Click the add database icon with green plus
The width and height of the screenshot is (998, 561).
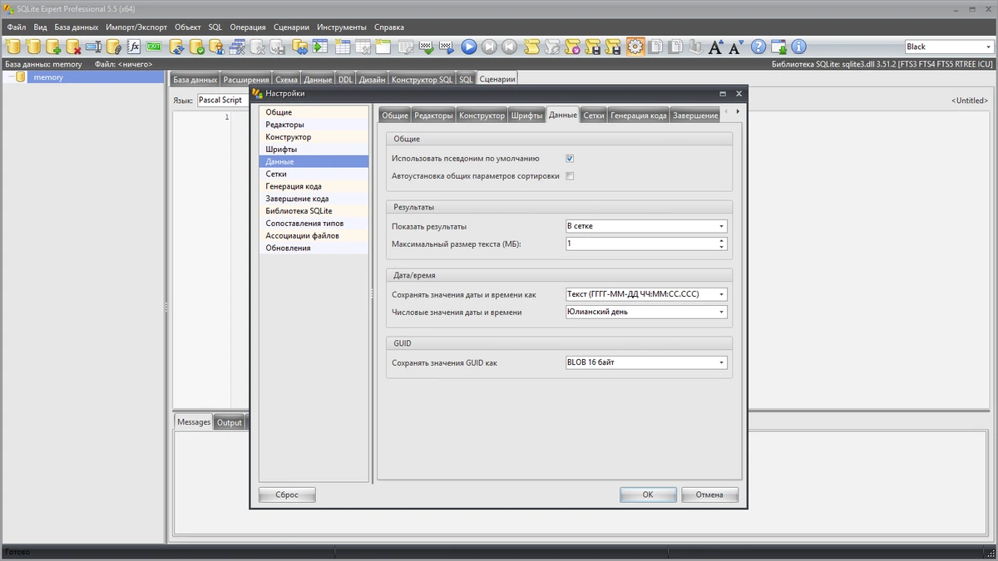(53, 47)
